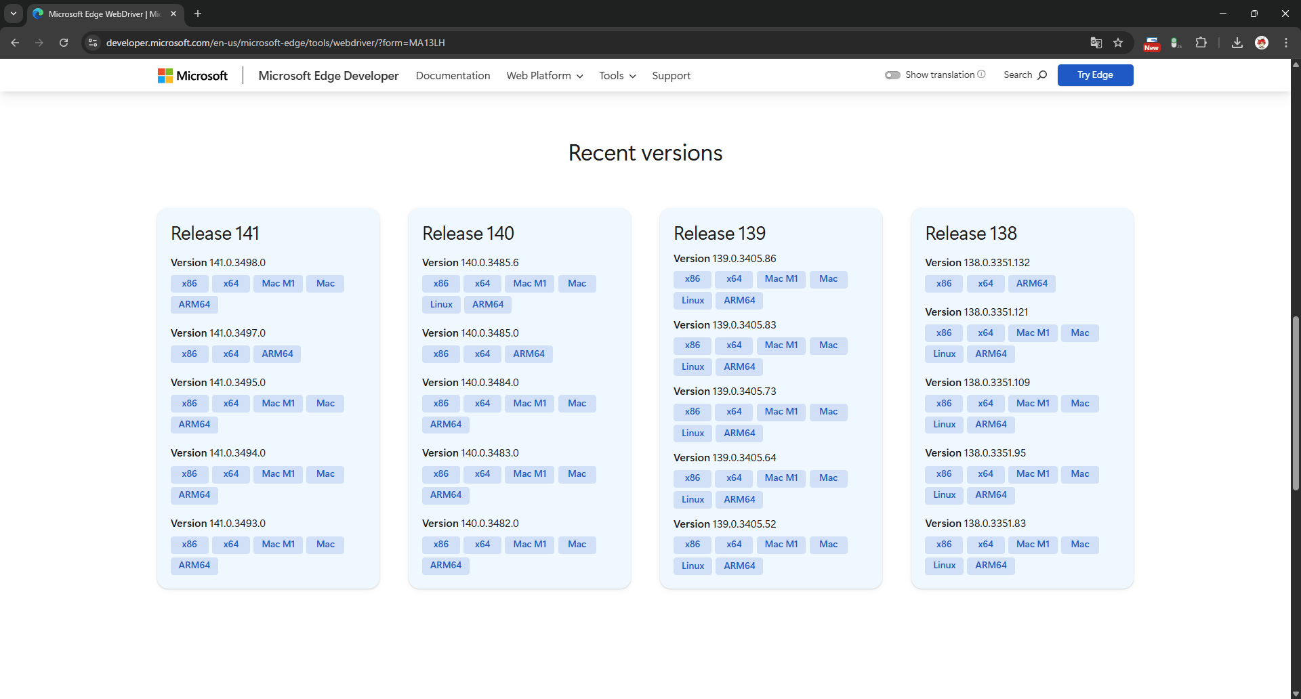Click the translation info icon
Screen dimensions: 1301x699
point(981,75)
